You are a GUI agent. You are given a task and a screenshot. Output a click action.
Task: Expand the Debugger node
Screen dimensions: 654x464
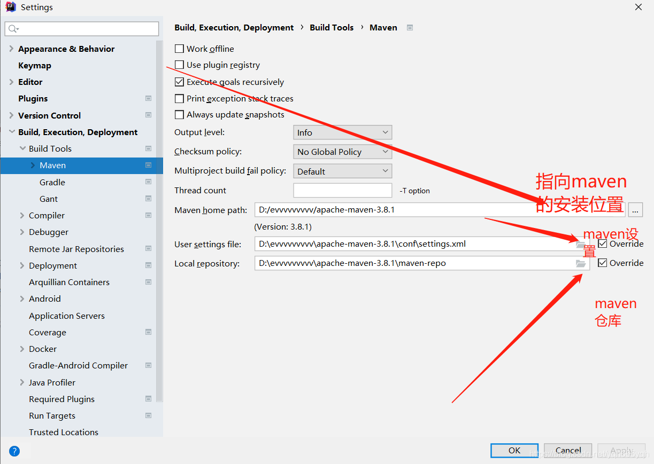click(22, 232)
